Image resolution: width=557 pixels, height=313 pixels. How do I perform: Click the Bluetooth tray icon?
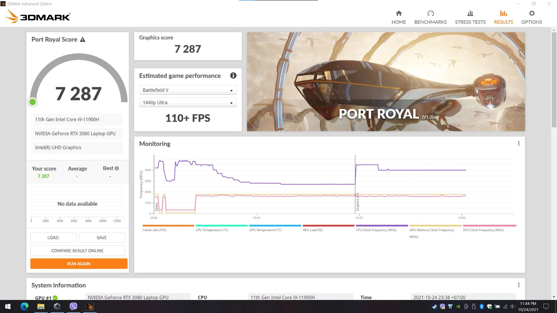(x=482, y=307)
